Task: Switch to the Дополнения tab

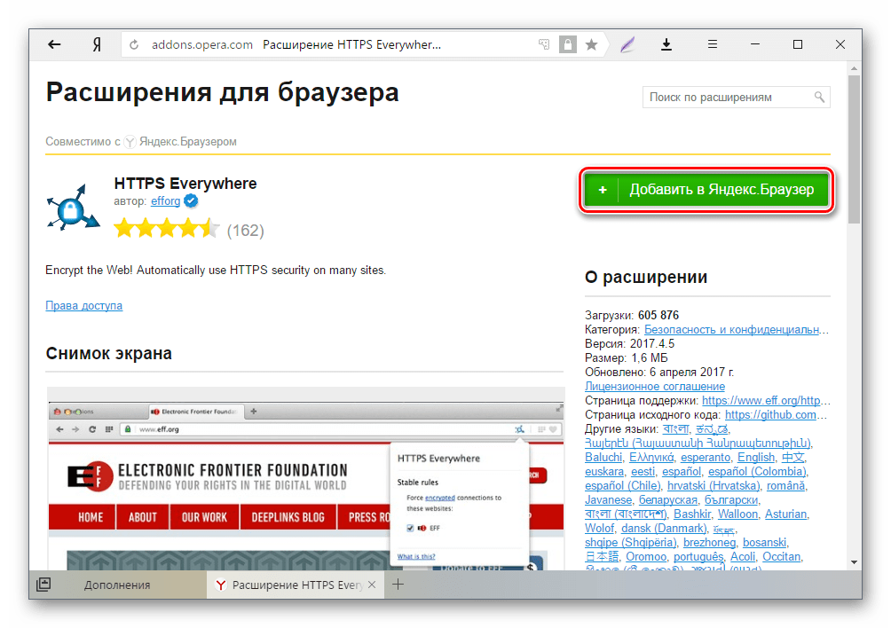Action: point(118,585)
